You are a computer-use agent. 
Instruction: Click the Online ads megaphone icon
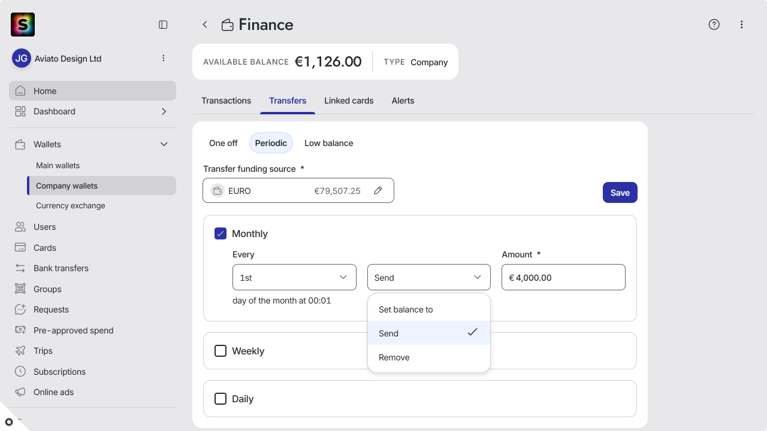[x=20, y=392]
